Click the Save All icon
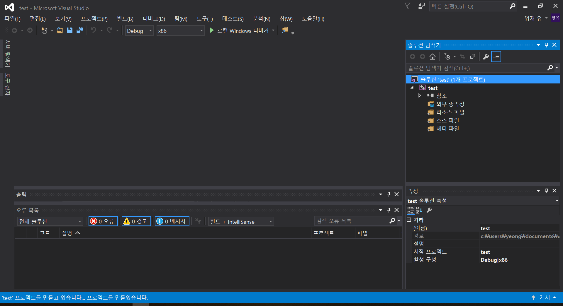This screenshot has width=563, height=306. [80, 30]
